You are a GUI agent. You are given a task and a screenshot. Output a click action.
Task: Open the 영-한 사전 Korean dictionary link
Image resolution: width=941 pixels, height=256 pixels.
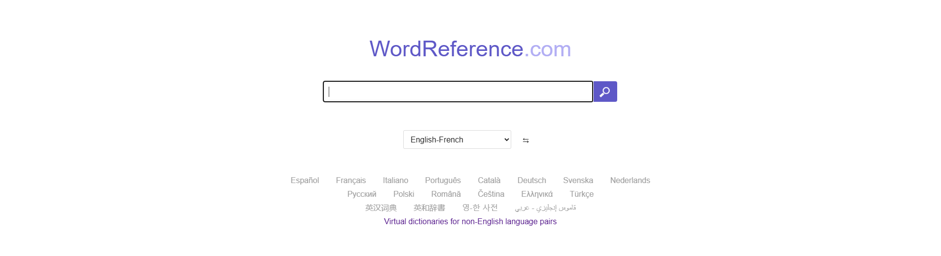click(x=480, y=208)
